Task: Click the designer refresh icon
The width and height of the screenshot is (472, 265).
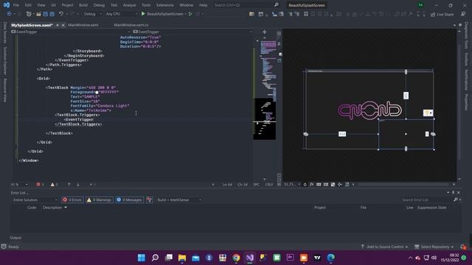Action: coord(305,185)
